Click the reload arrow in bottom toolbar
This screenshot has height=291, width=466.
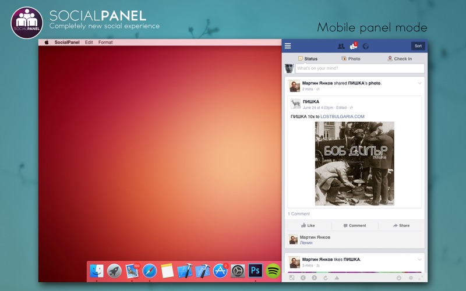click(326, 278)
